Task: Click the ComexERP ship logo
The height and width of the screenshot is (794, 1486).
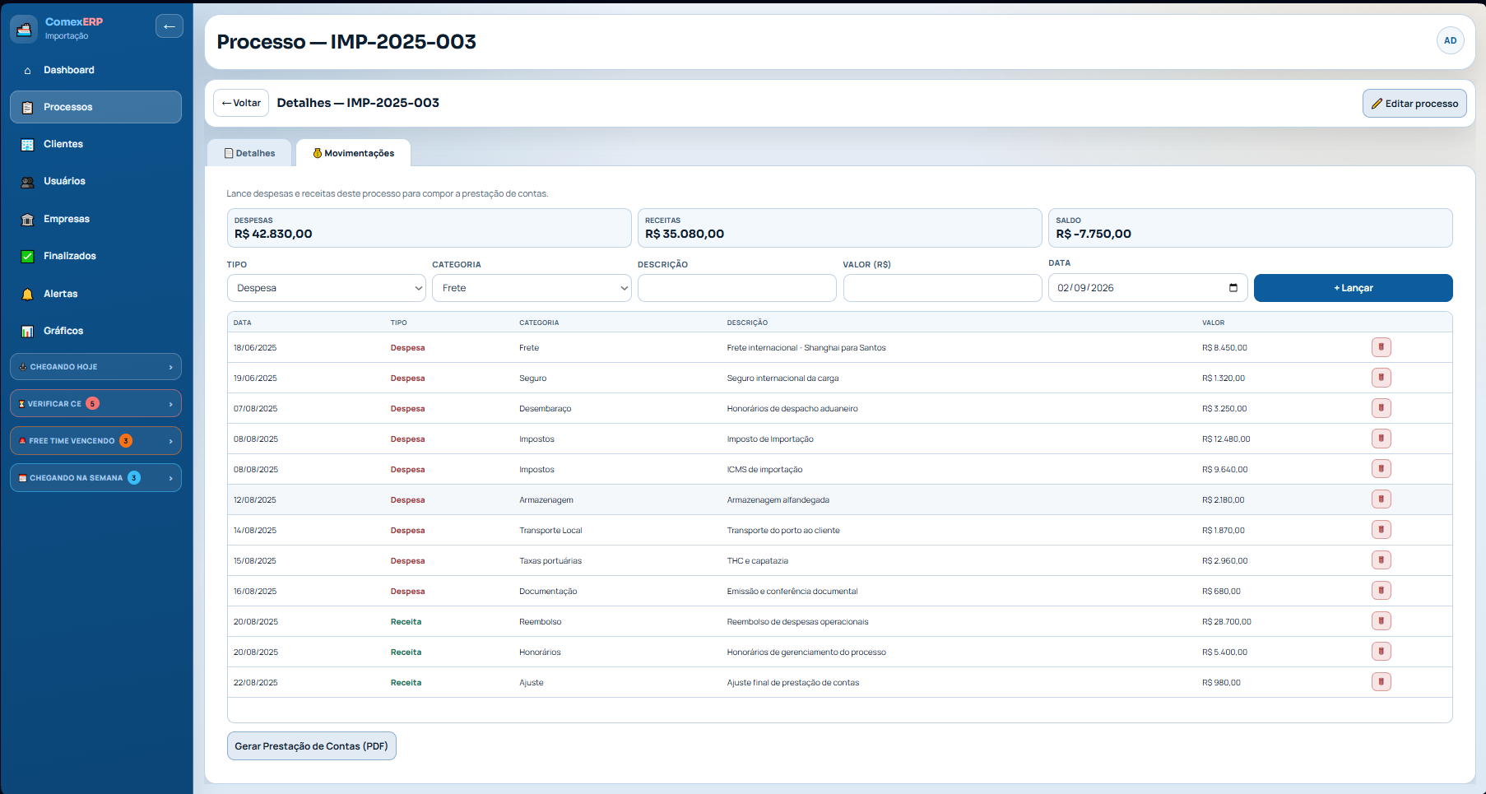Action: (x=24, y=29)
